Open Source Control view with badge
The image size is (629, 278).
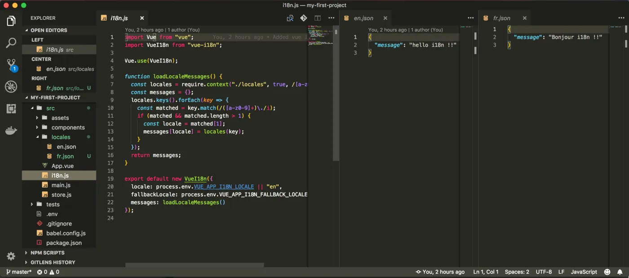coord(11,65)
